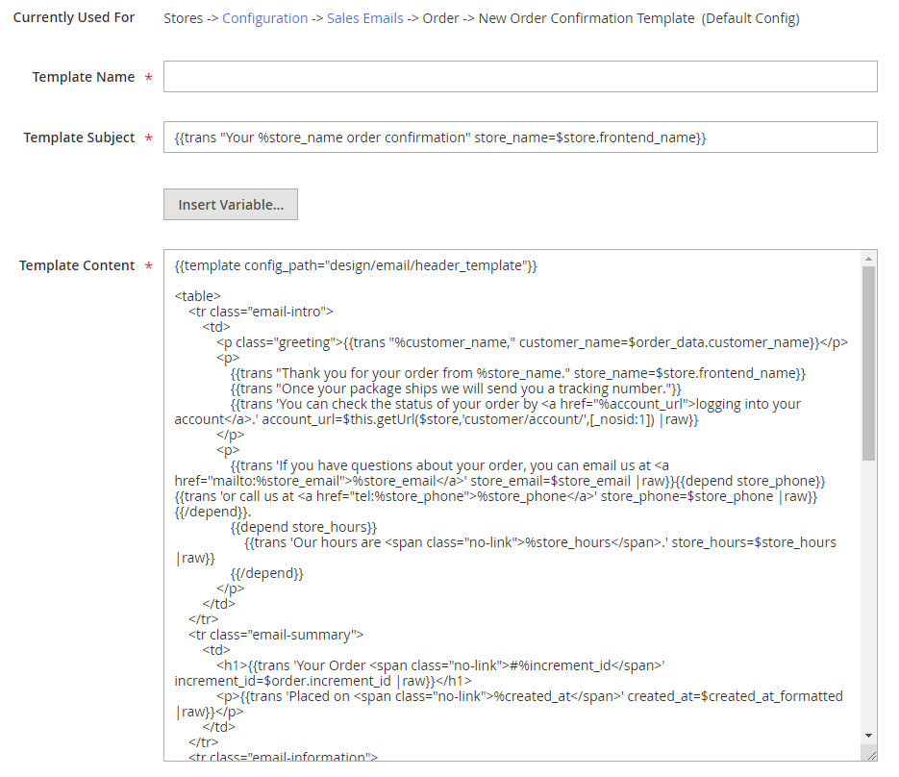Place cursor on tr class="email-summary" line
899x777 pixels.
[x=276, y=635]
